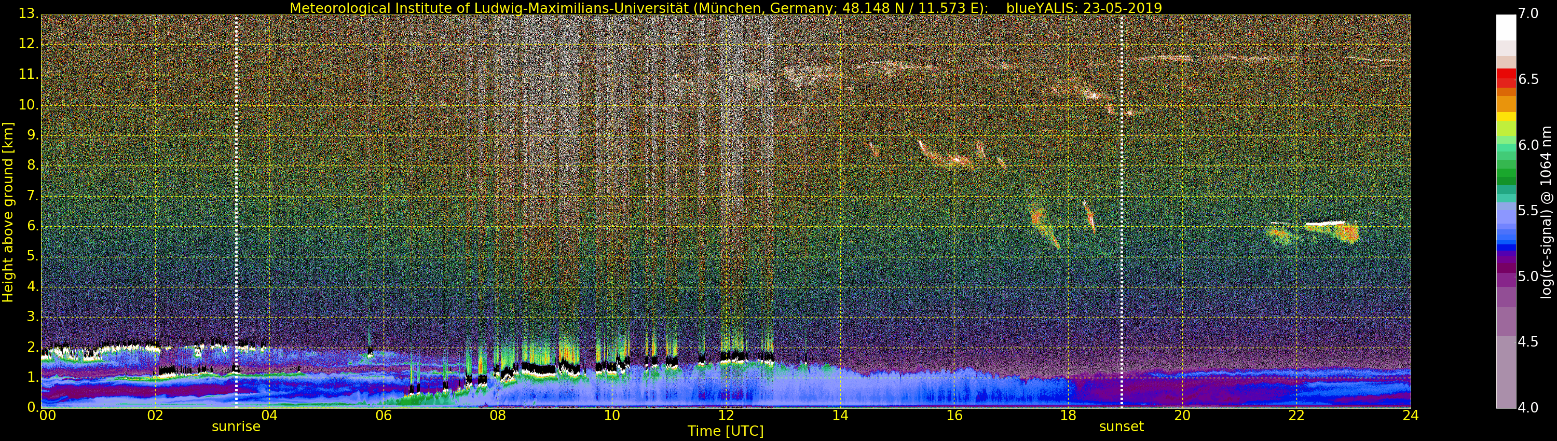Screen dimensions: 1557x441
Task: Click the '18' time axis tick label
Action: [1068, 416]
